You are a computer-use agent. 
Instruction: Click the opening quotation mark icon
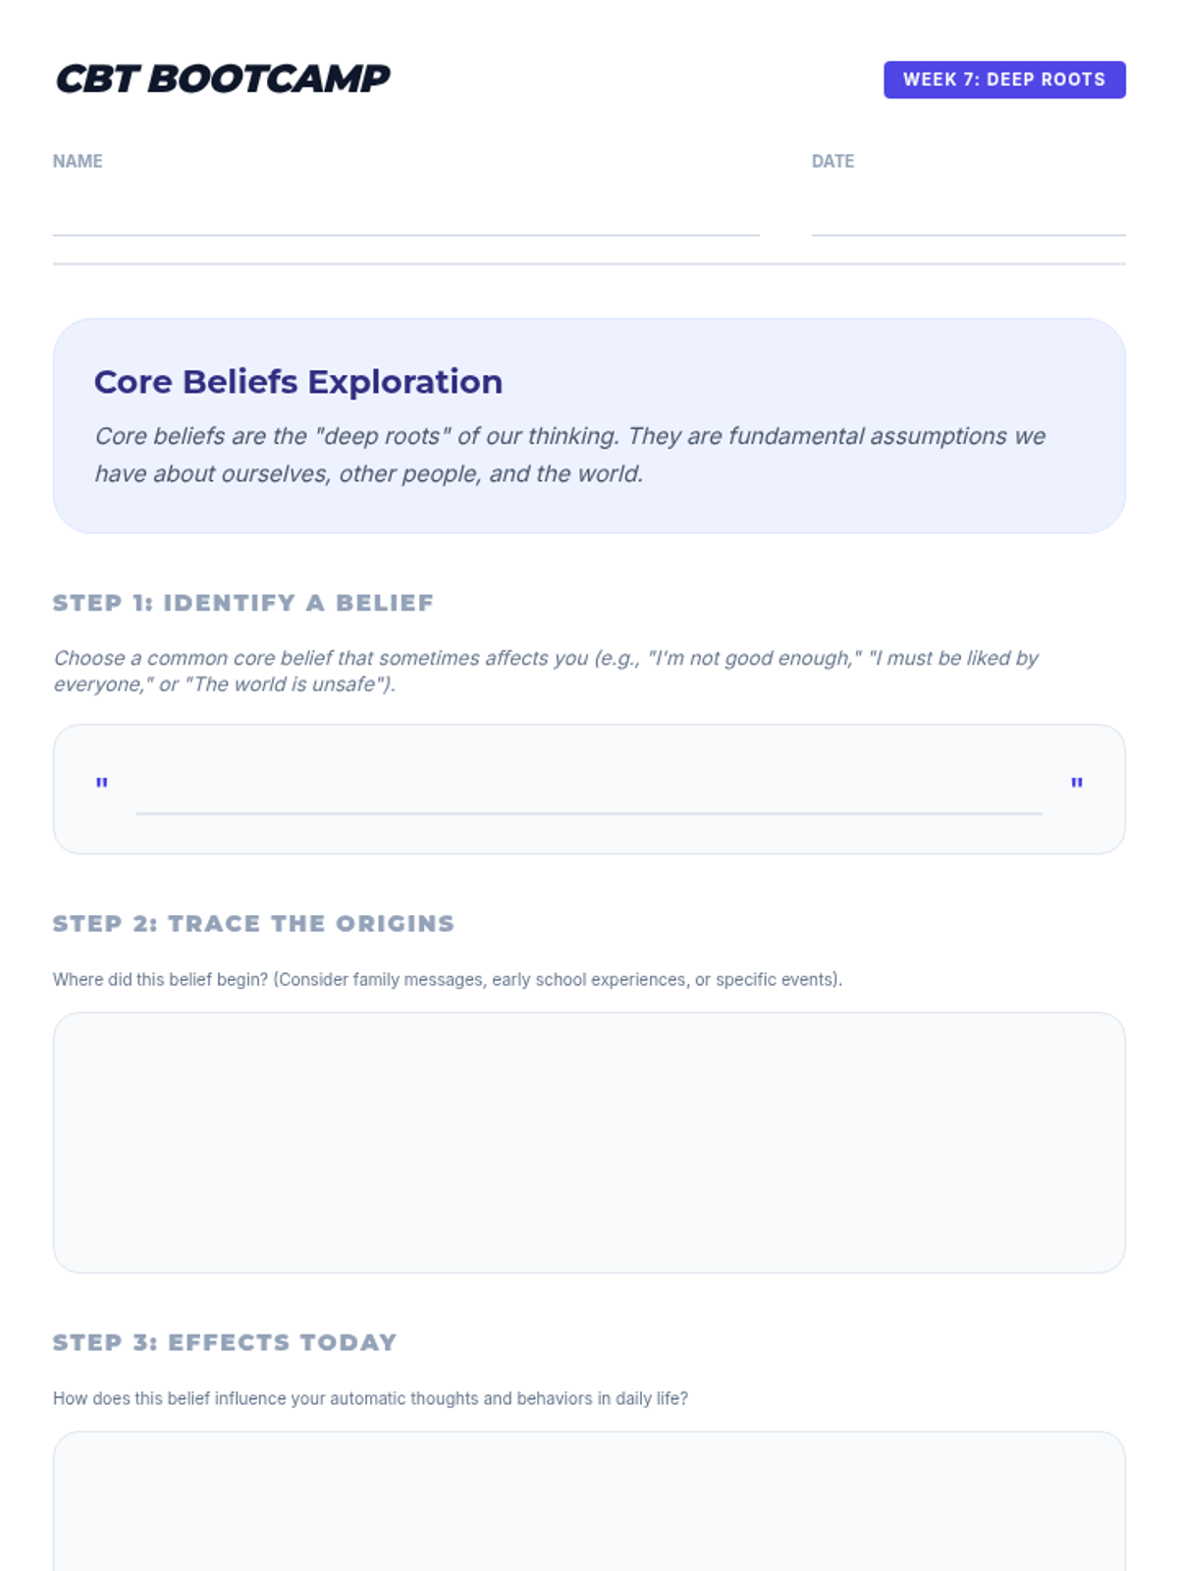click(101, 784)
